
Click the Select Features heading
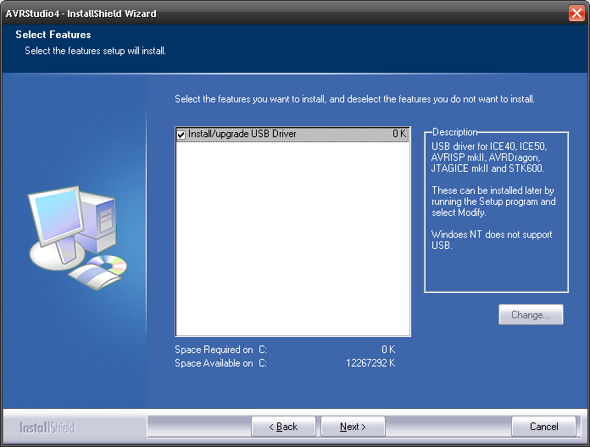[x=53, y=35]
